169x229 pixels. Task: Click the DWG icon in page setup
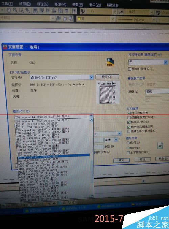[x=110, y=62]
